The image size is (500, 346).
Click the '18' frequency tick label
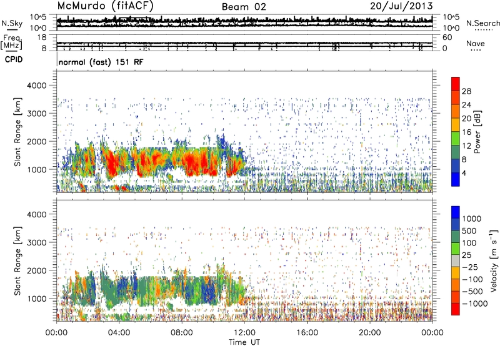click(42, 37)
